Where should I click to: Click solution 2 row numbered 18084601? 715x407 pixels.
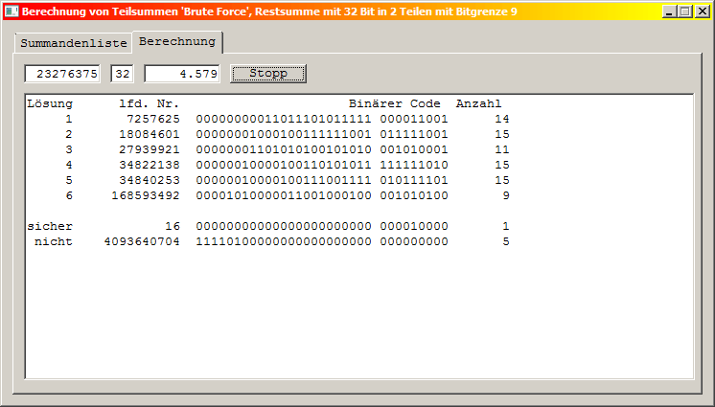[x=147, y=134]
